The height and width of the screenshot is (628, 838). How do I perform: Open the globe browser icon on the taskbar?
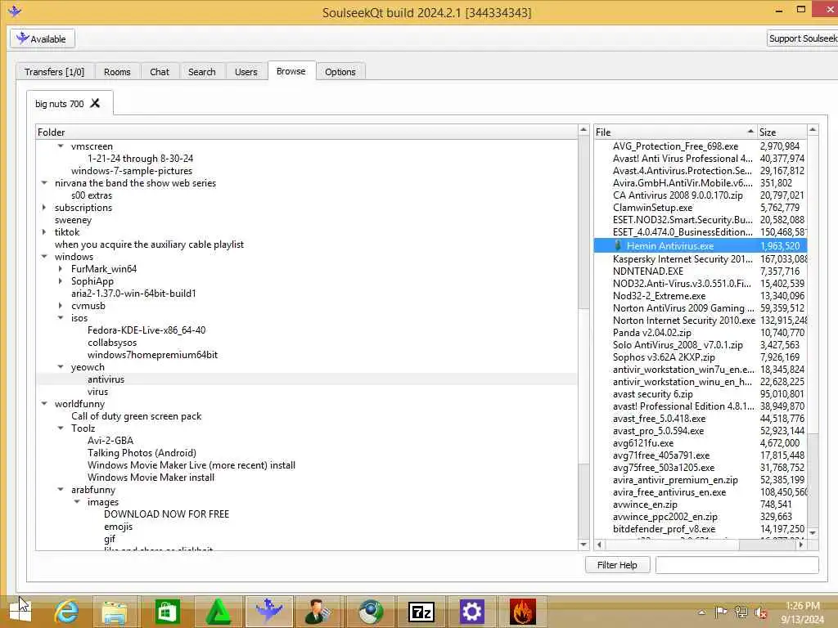(371, 612)
